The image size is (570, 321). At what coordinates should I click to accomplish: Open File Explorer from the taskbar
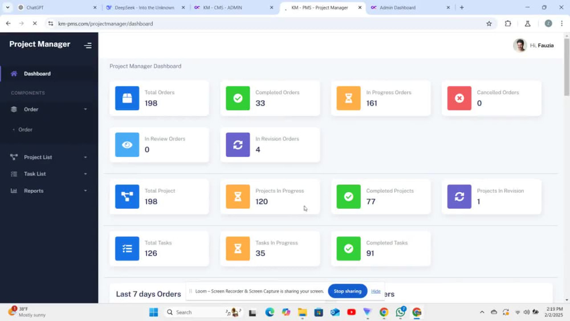(302, 312)
